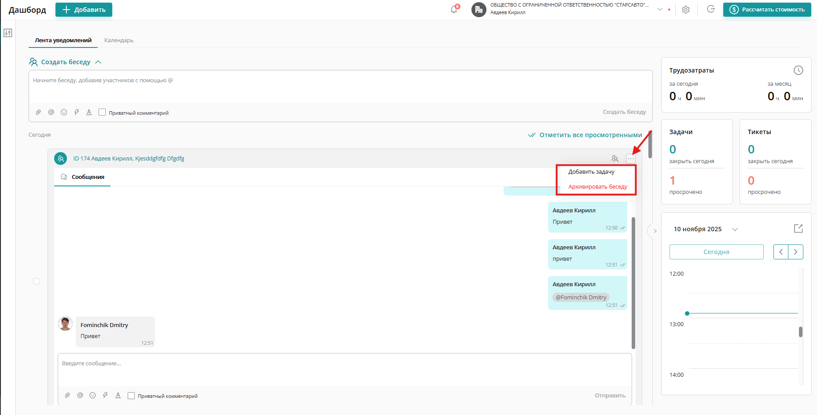Open the three-dots conversation menu

[x=631, y=159]
